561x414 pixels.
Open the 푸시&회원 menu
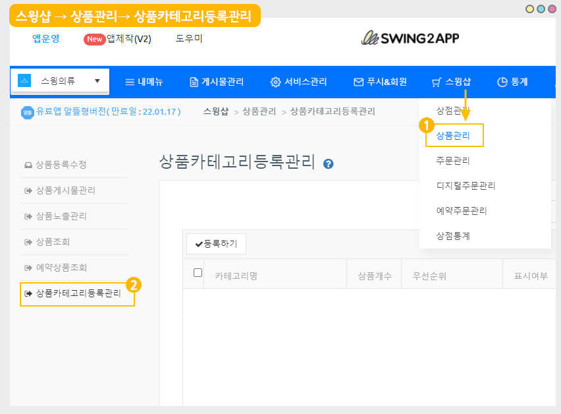[x=380, y=82]
